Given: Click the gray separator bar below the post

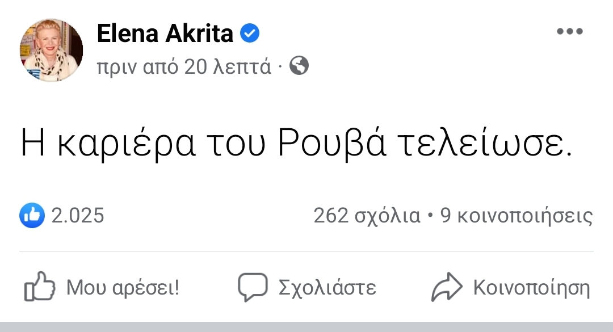Looking at the screenshot, I should [x=306, y=326].
